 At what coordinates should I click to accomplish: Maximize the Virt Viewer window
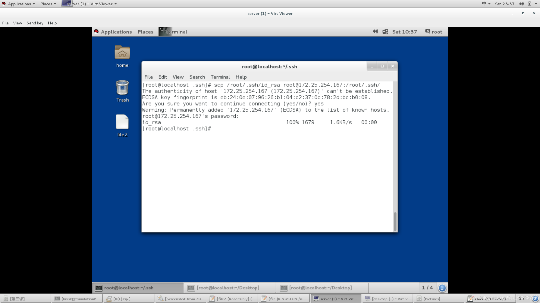click(x=523, y=13)
